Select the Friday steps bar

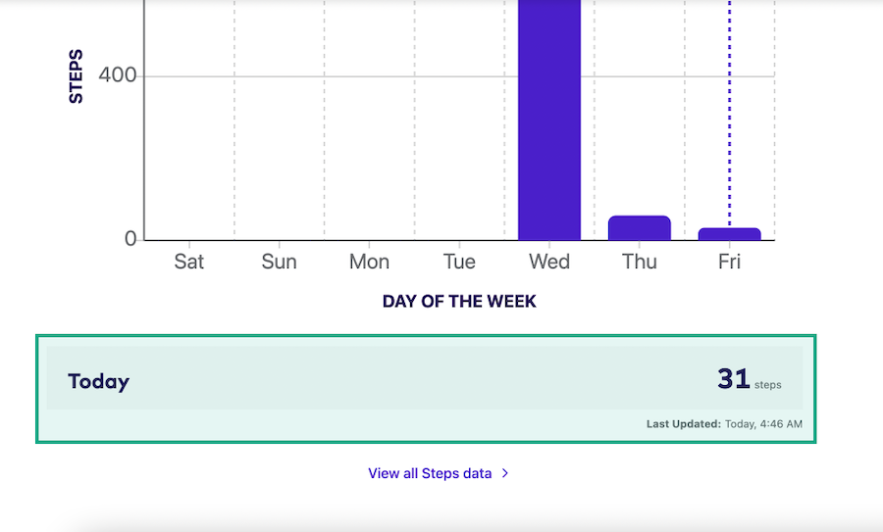point(729,234)
